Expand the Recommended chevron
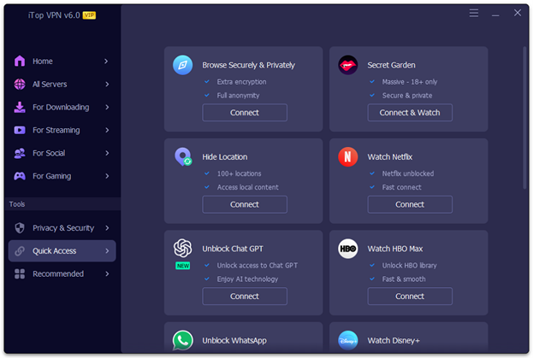The width and height of the screenshot is (533, 358). 107,274
